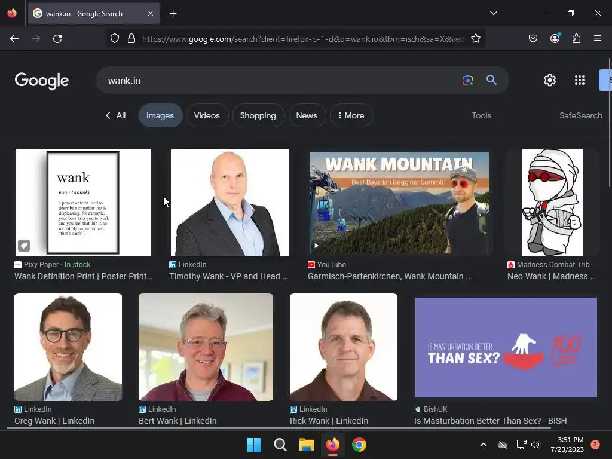Screen dimensions: 612x459
Task: Click the Madness Combat Trib source label
Action: click(555, 265)
